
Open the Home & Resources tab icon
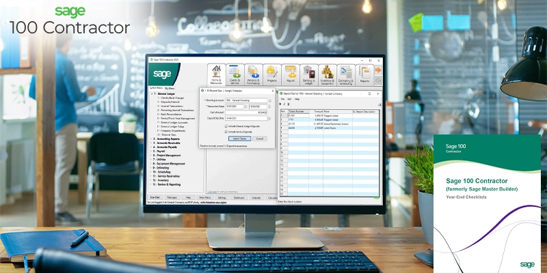(216, 72)
